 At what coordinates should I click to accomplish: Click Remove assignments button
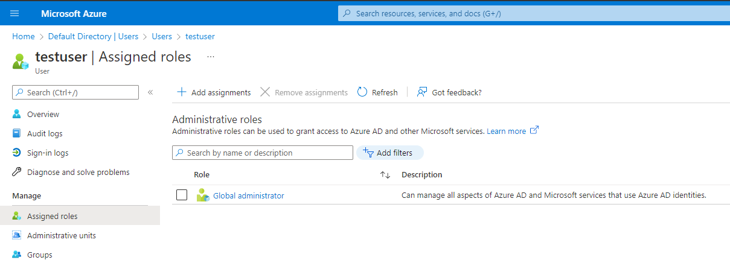pos(304,92)
